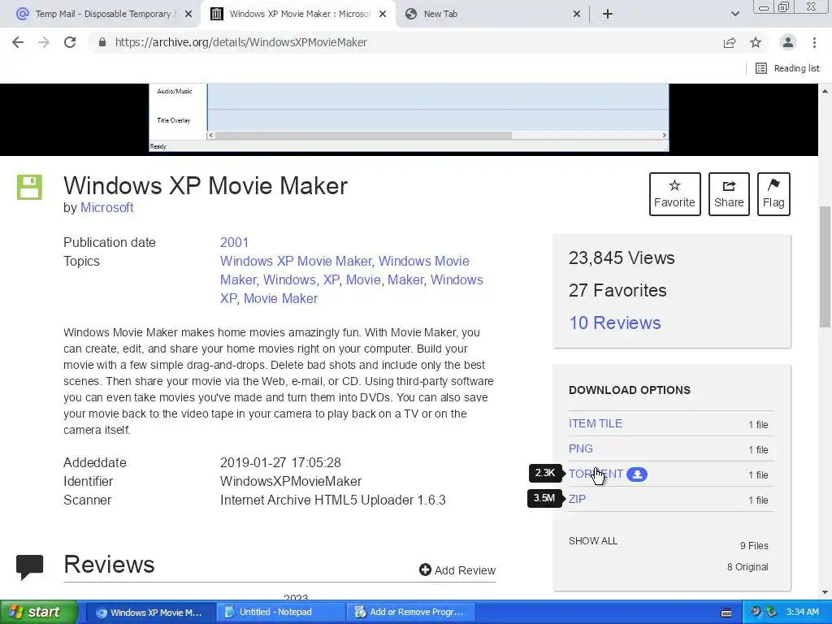Click the browser forward arrow
832x624 pixels.
pyautogui.click(x=44, y=42)
